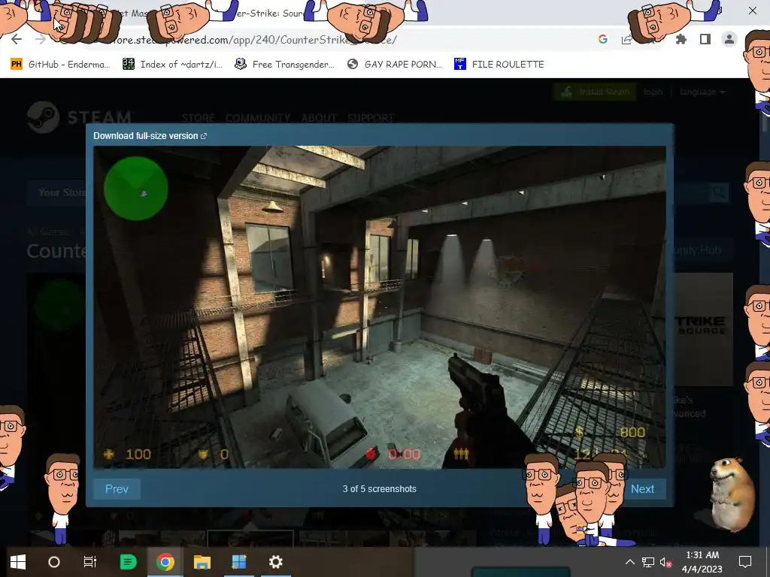
Task: Click the muted volume tray icon
Action: tap(666, 563)
